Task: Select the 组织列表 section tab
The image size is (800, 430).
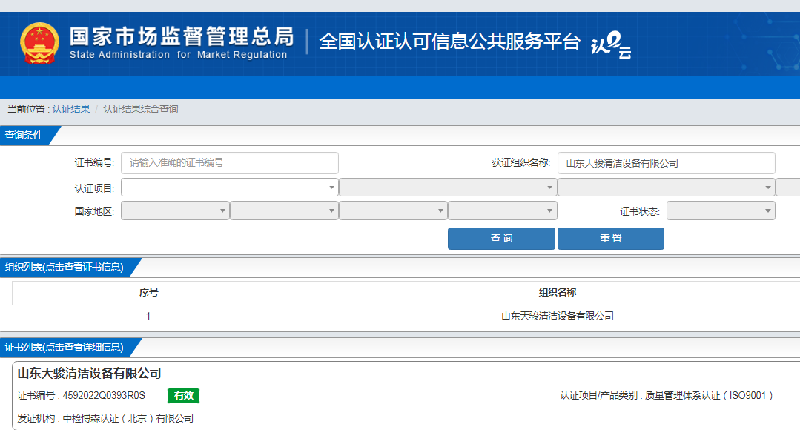Action: [65, 268]
